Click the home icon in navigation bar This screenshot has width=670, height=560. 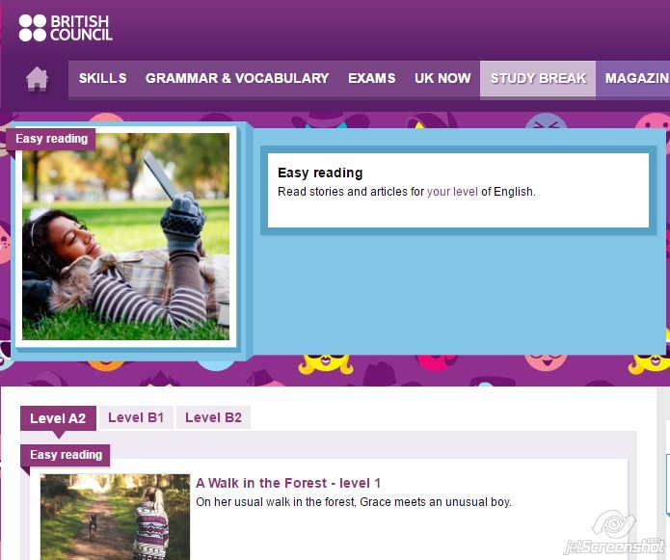point(37,79)
